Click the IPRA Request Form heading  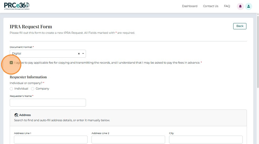[x=31, y=27]
